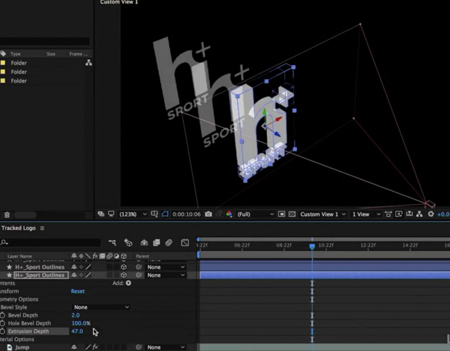Click the 3D Layer column header cube icon
Viewport: 450px width, 351px height.
pyautogui.click(x=123, y=256)
